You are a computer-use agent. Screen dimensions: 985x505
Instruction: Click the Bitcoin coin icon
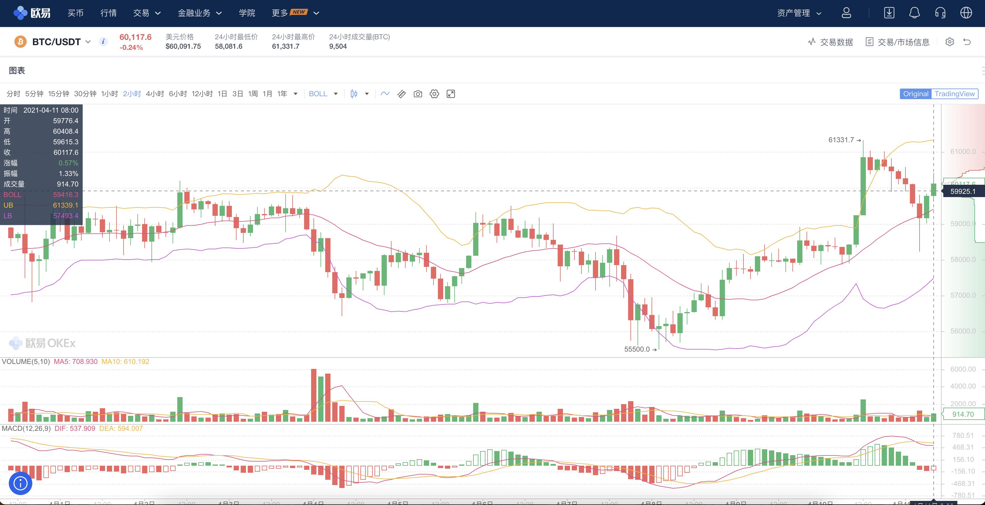point(20,42)
